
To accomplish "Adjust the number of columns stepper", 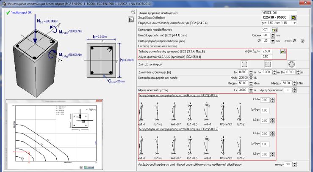I will (x=294, y=90).
